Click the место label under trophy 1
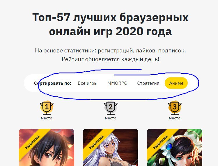Screen dimensions: 218x166 pyautogui.click(x=47, y=118)
